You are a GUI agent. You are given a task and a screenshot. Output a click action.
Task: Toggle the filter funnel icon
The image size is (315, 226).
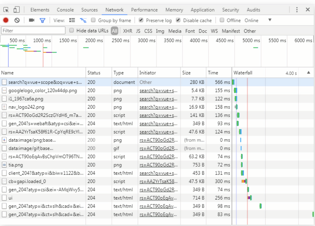tap(42, 21)
